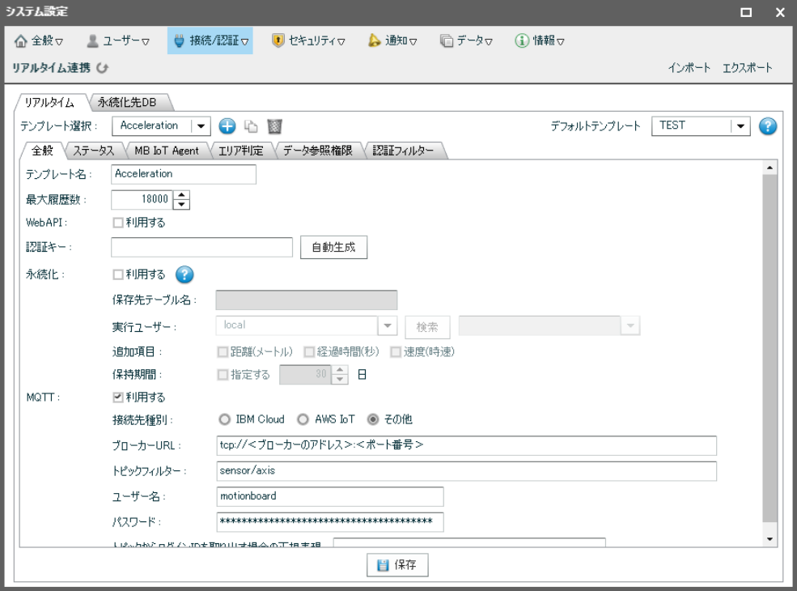Click the help icon next to 永続化
The width and height of the screenshot is (797, 591).
coord(184,274)
